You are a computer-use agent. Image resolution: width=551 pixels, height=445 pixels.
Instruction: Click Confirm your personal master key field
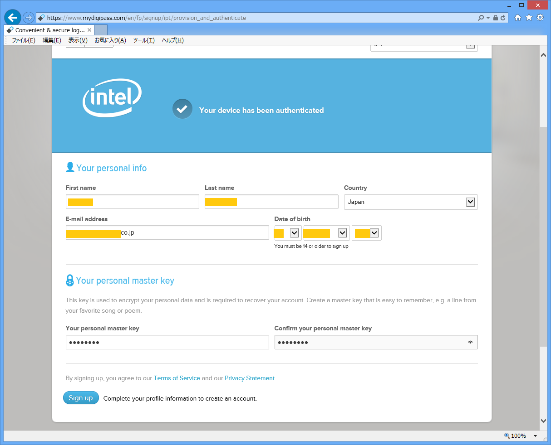point(376,342)
